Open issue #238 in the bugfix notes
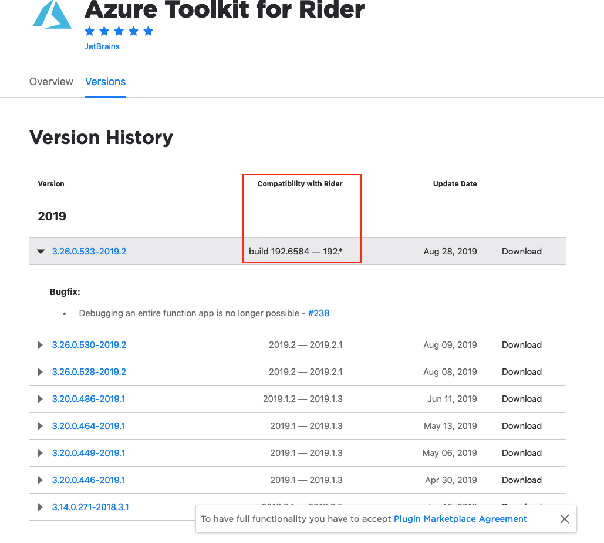This screenshot has height=543, width=604. (319, 313)
